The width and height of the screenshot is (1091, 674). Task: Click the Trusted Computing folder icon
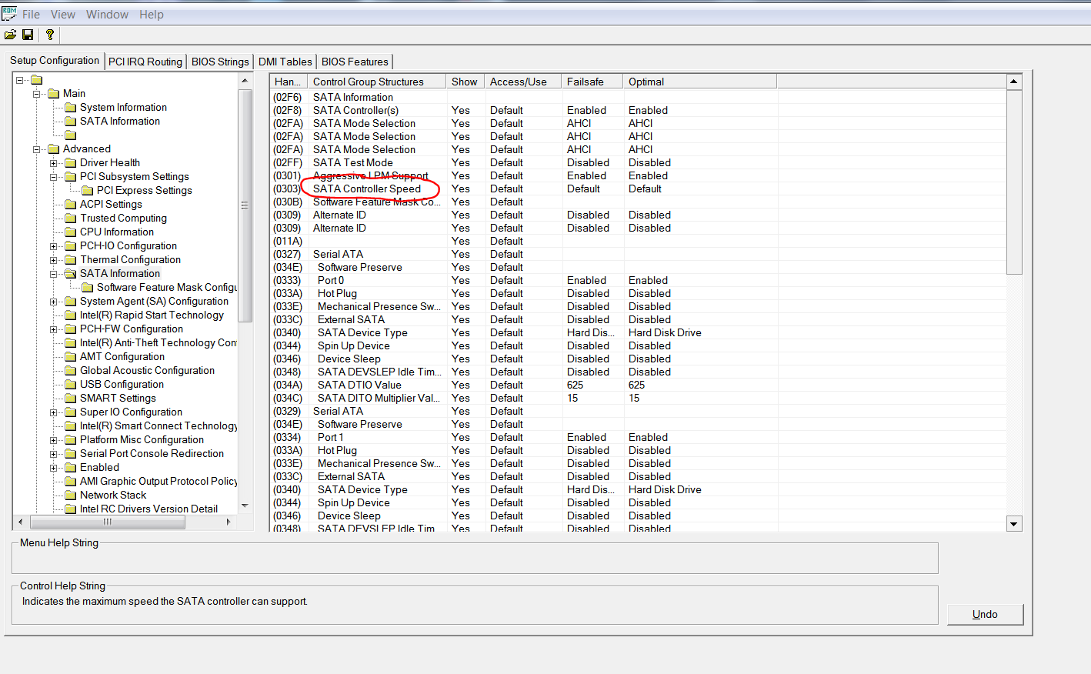tap(71, 219)
